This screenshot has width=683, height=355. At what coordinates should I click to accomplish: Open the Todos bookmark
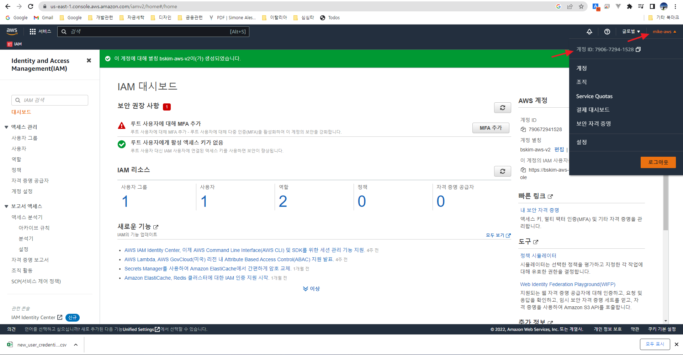(330, 17)
